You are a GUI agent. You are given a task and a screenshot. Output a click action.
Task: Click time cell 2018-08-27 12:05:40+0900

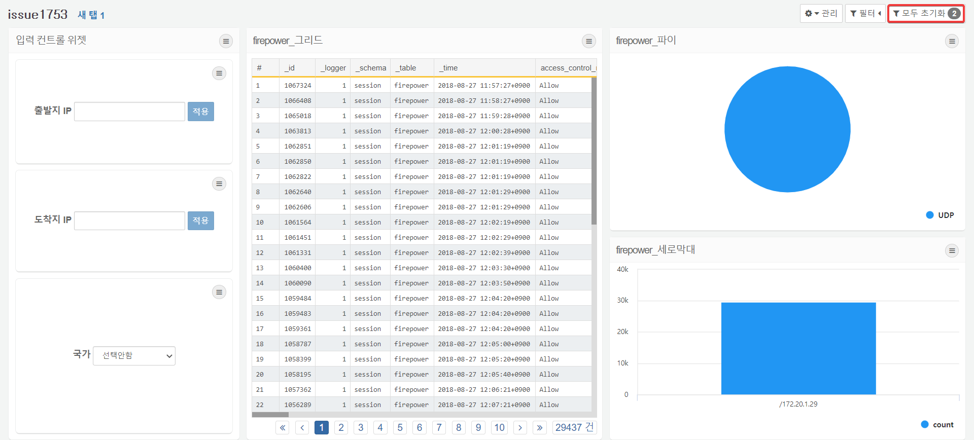click(x=484, y=374)
